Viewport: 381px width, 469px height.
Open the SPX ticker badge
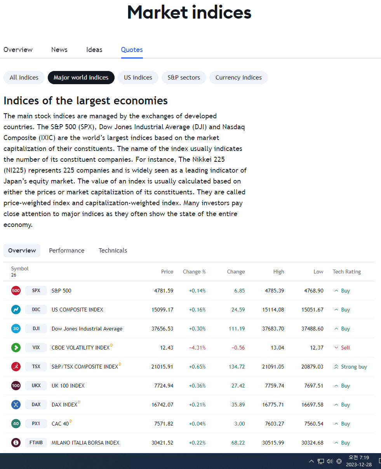(36, 291)
